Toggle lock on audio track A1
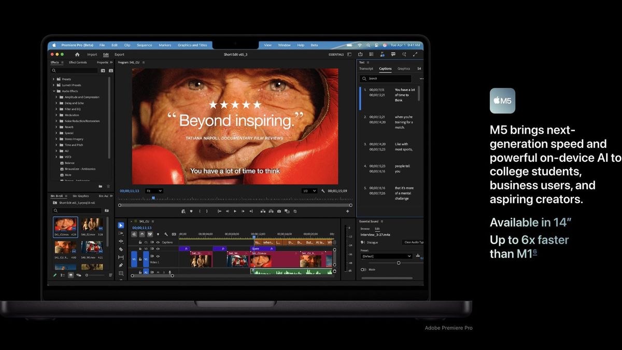The image size is (622, 350). [x=140, y=272]
